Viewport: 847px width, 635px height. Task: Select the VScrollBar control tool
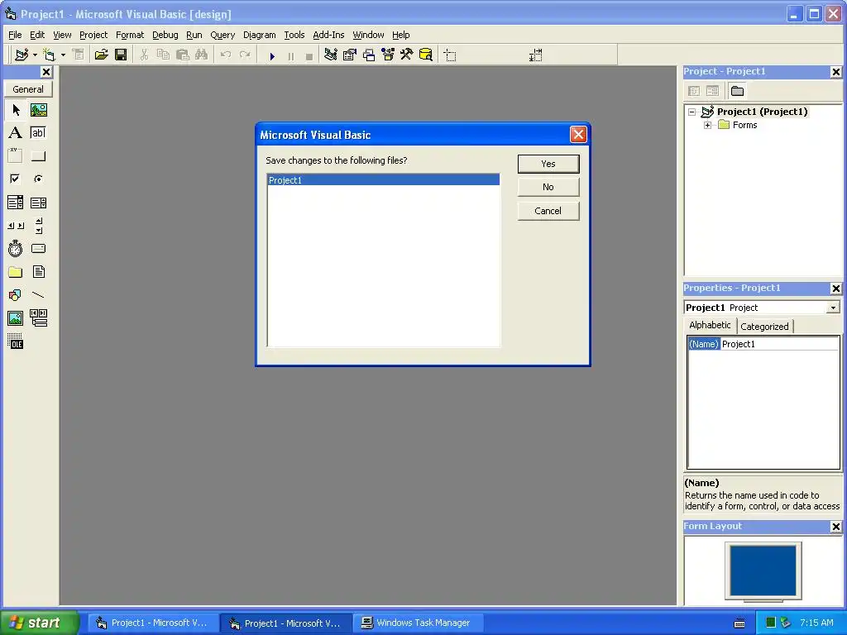coord(38,226)
